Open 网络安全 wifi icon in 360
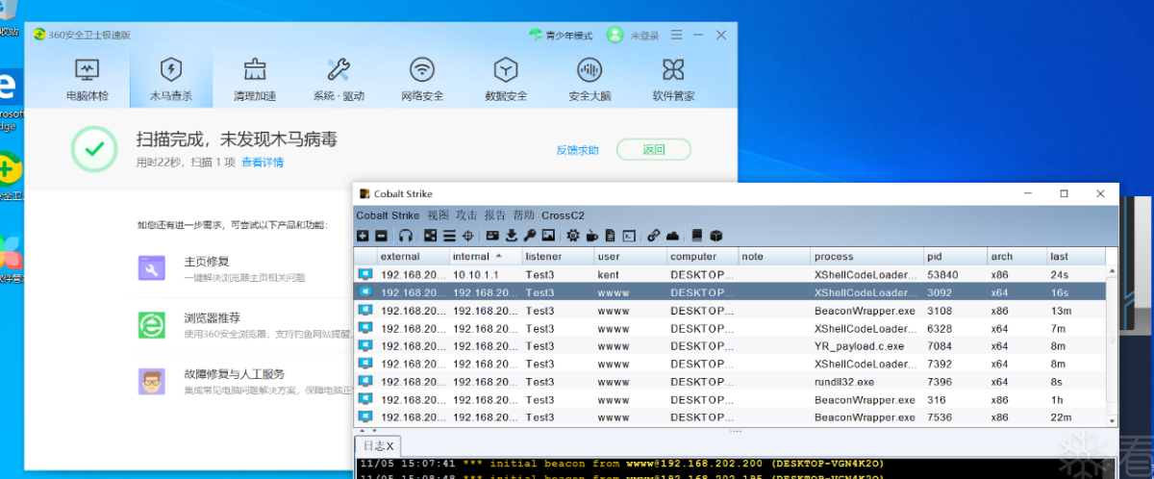 [422, 80]
